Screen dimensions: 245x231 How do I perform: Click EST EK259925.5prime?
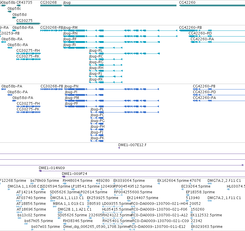[x=88, y=201]
